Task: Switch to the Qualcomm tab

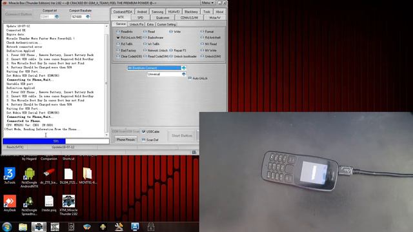Action: pos(163,18)
